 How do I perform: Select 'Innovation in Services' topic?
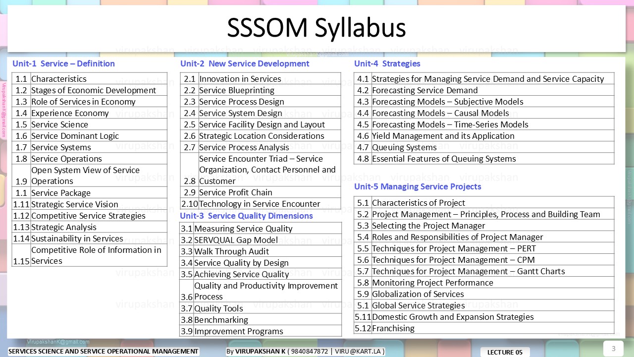tap(269, 78)
